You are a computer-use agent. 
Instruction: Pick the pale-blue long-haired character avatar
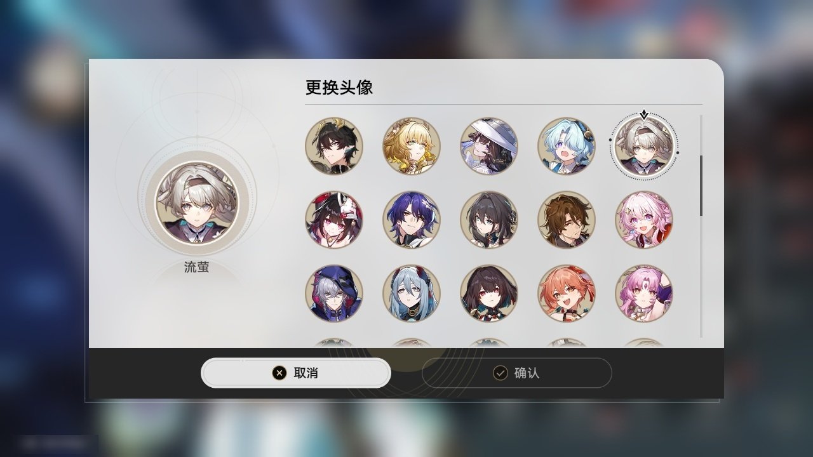click(x=412, y=293)
